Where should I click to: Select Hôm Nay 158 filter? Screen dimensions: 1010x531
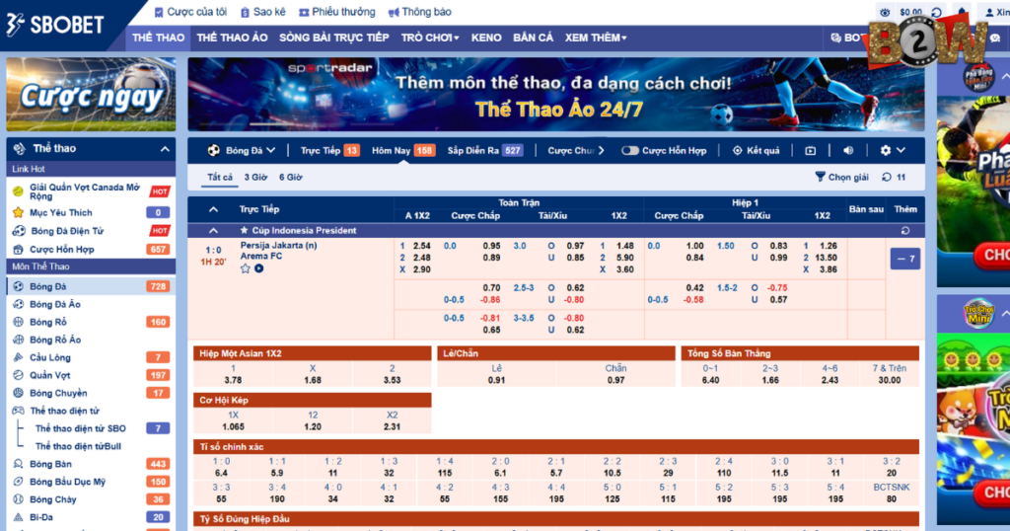(x=403, y=151)
